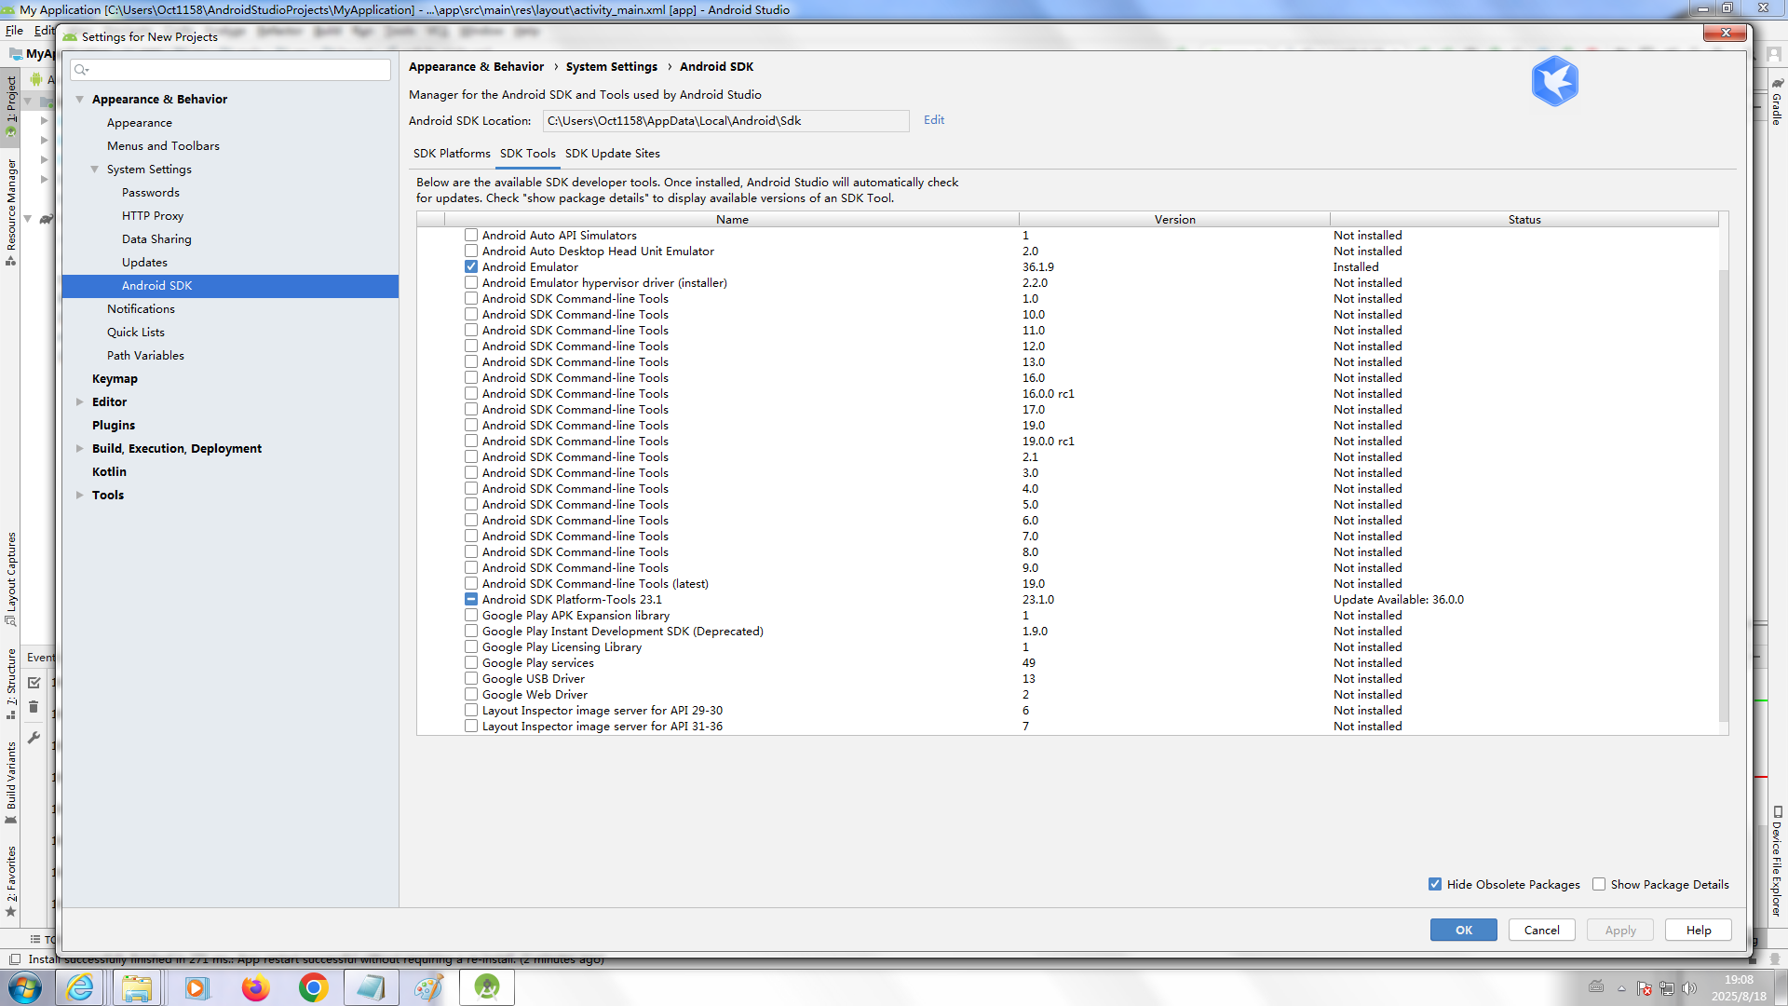Select Plugins in settings tree
1788x1006 pixels.
[114, 425]
